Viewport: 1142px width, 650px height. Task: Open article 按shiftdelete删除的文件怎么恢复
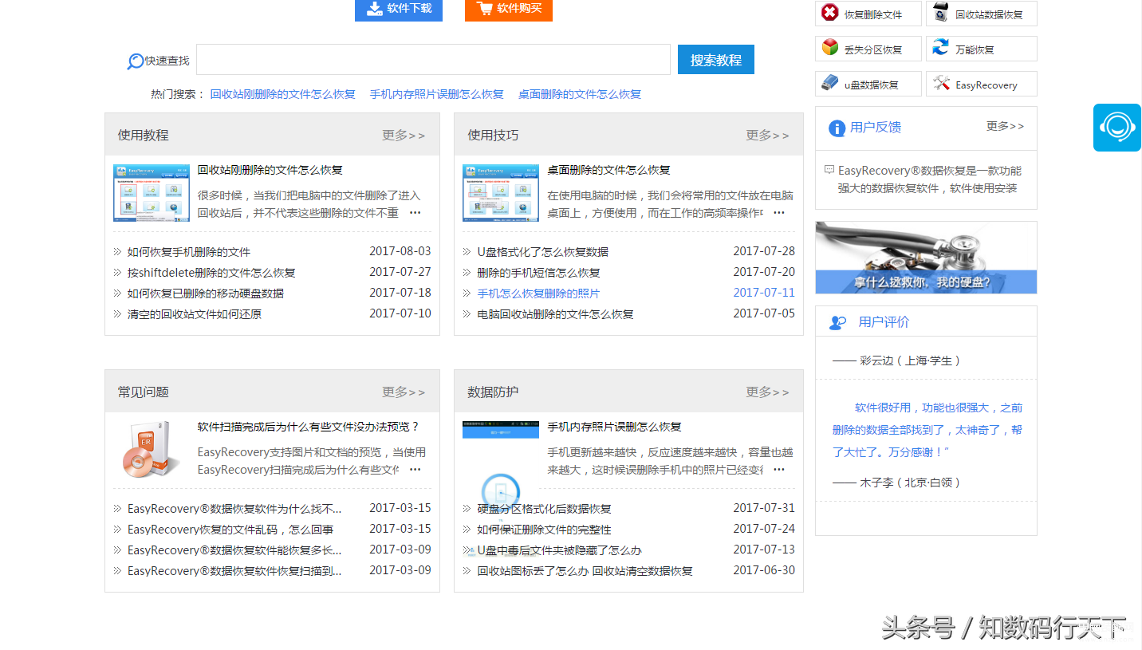[211, 273]
